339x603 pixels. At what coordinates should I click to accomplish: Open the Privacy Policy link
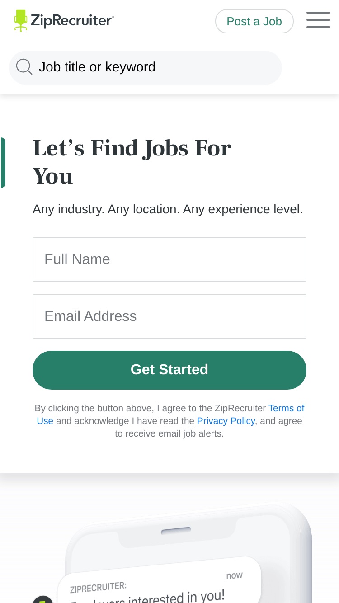(x=226, y=421)
